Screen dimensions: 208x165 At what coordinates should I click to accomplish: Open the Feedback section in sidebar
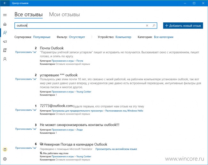coord(5,33)
